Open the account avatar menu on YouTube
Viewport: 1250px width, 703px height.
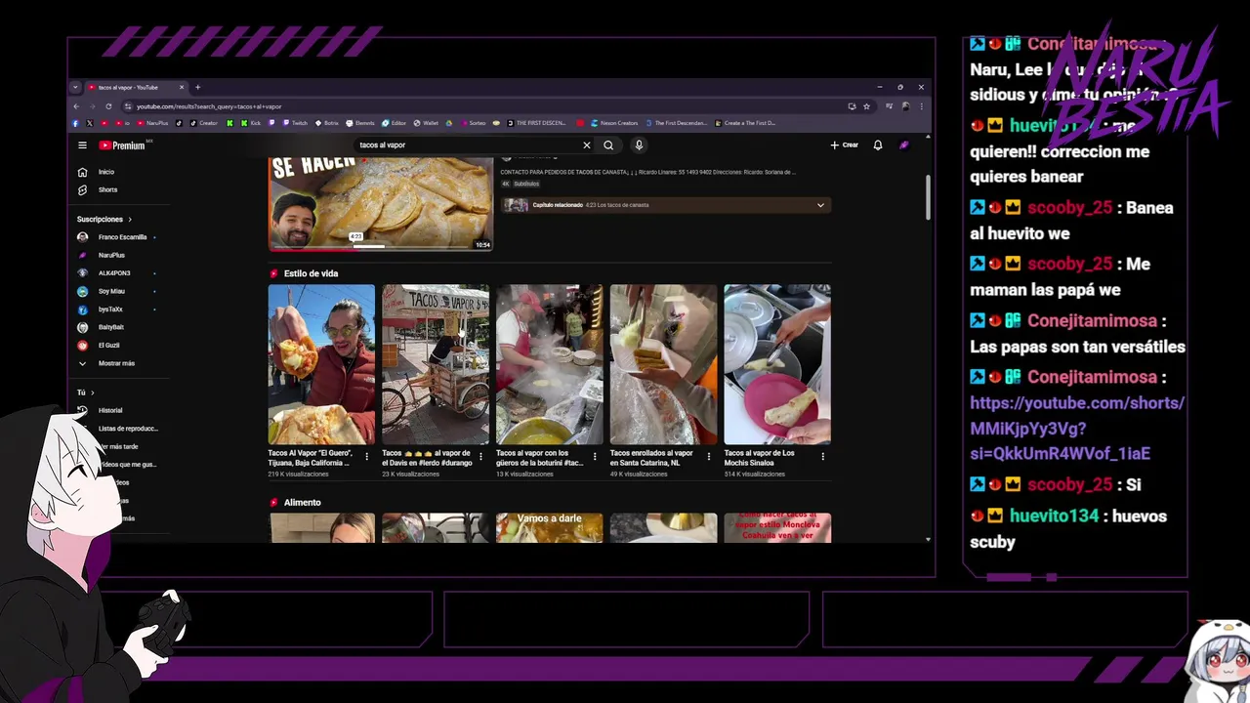(904, 145)
